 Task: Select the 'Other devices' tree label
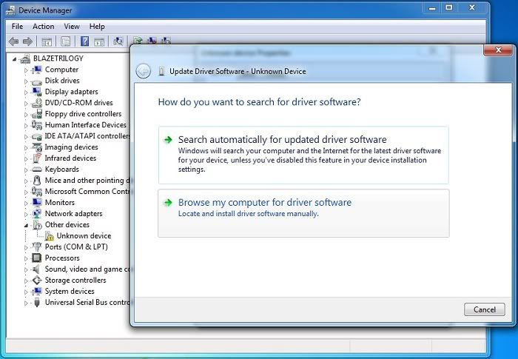[x=67, y=225]
